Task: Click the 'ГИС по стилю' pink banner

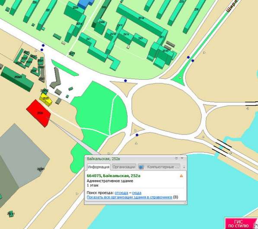Action: tap(240, 223)
